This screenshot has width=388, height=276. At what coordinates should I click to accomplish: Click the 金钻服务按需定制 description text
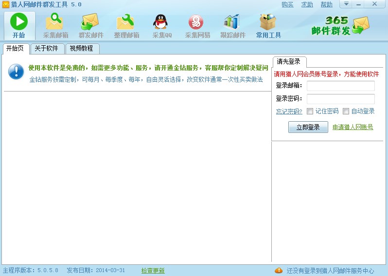146,79
